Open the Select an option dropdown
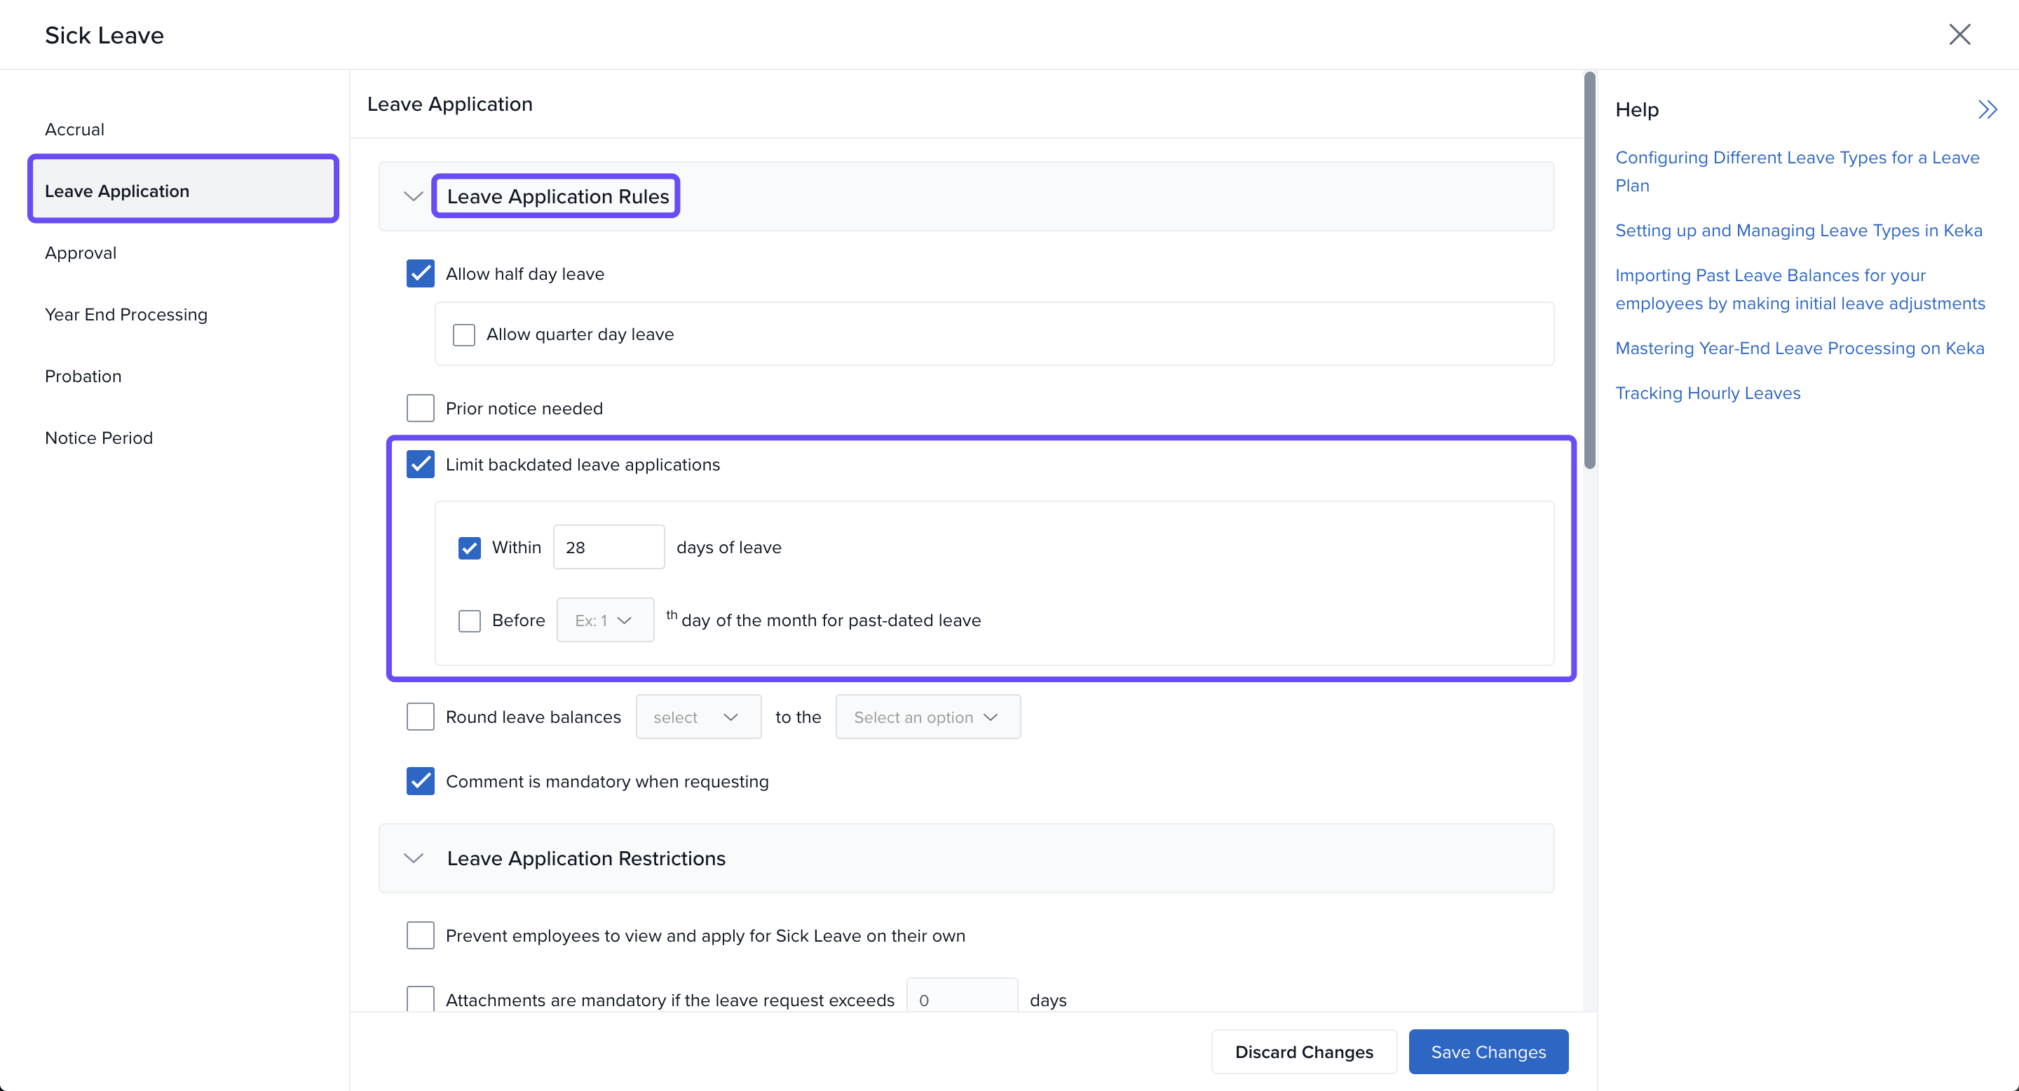 927,717
